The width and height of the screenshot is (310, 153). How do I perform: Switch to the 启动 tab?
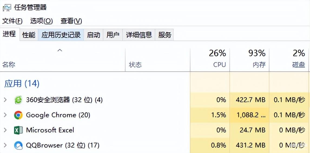pos(93,35)
